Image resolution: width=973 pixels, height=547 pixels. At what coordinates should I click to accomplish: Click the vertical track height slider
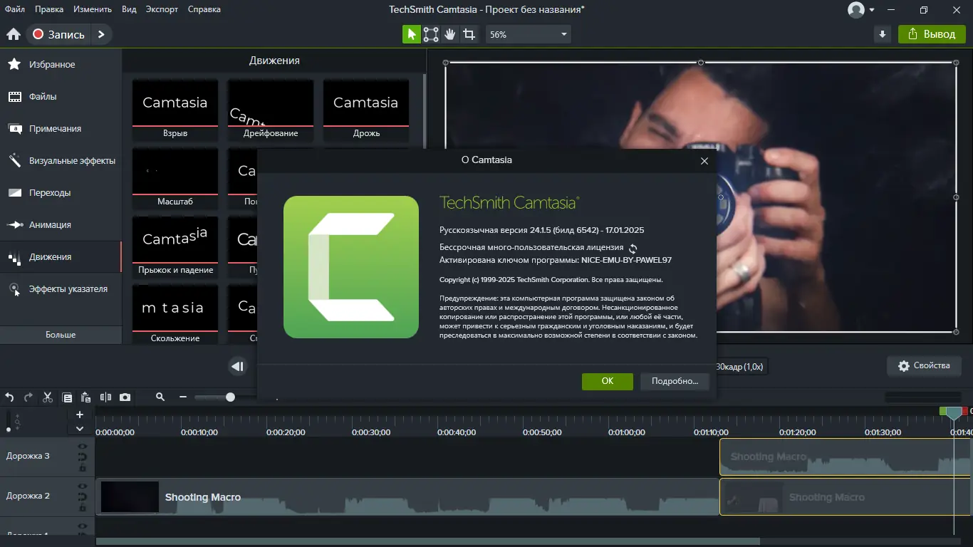click(x=9, y=421)
